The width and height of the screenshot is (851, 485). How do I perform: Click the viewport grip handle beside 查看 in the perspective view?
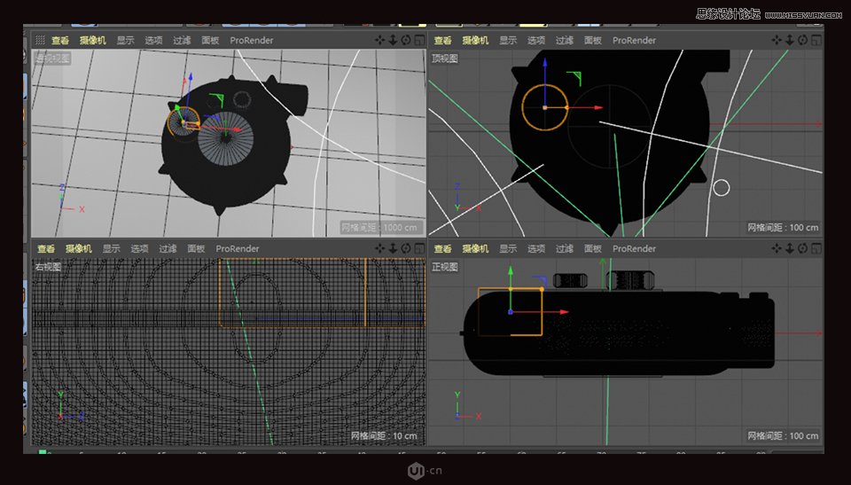[x=39, y=40]
